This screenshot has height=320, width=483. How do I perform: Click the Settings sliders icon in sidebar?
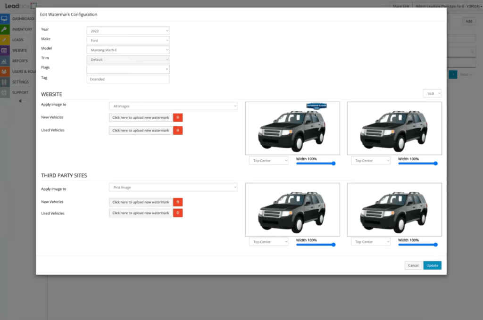tap(4, 82)
